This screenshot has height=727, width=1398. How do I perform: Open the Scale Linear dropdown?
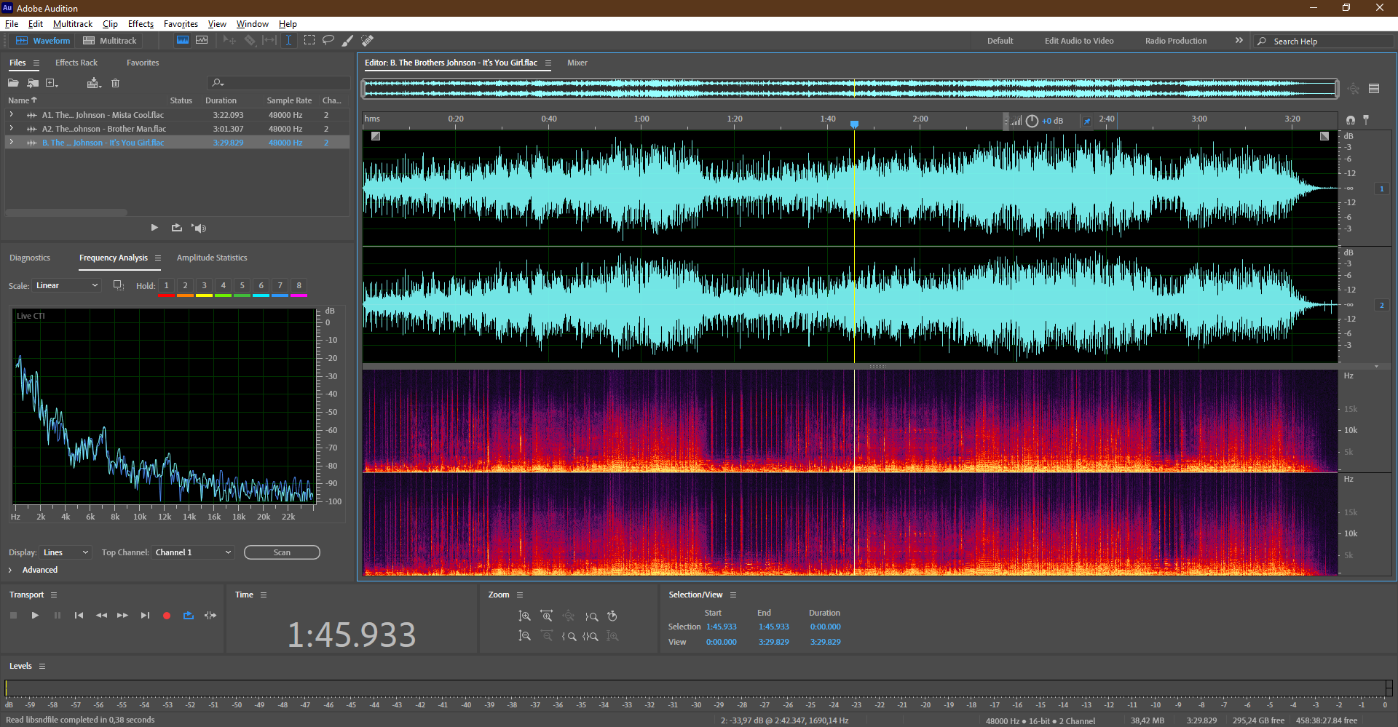pyautogui.click(x=66, y=285)
